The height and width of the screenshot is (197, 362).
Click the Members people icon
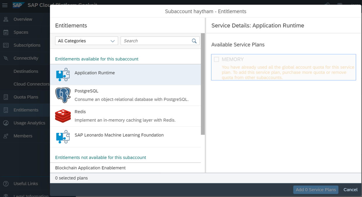click(6, 136)
